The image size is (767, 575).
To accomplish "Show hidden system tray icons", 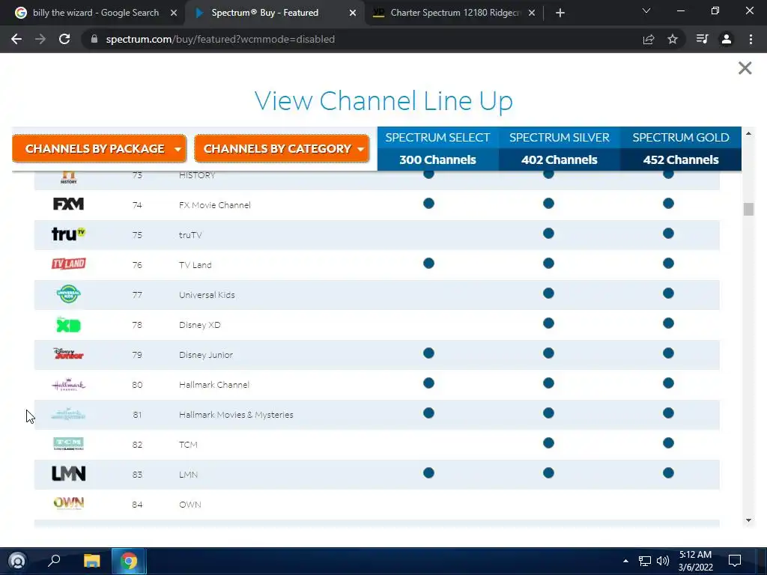I will coord(625,561).
